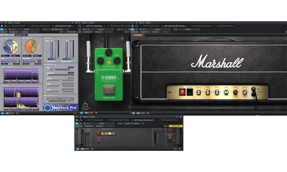Open settings gear in RealVerb window toolbar
287x172 pixels.
(61, 32)
